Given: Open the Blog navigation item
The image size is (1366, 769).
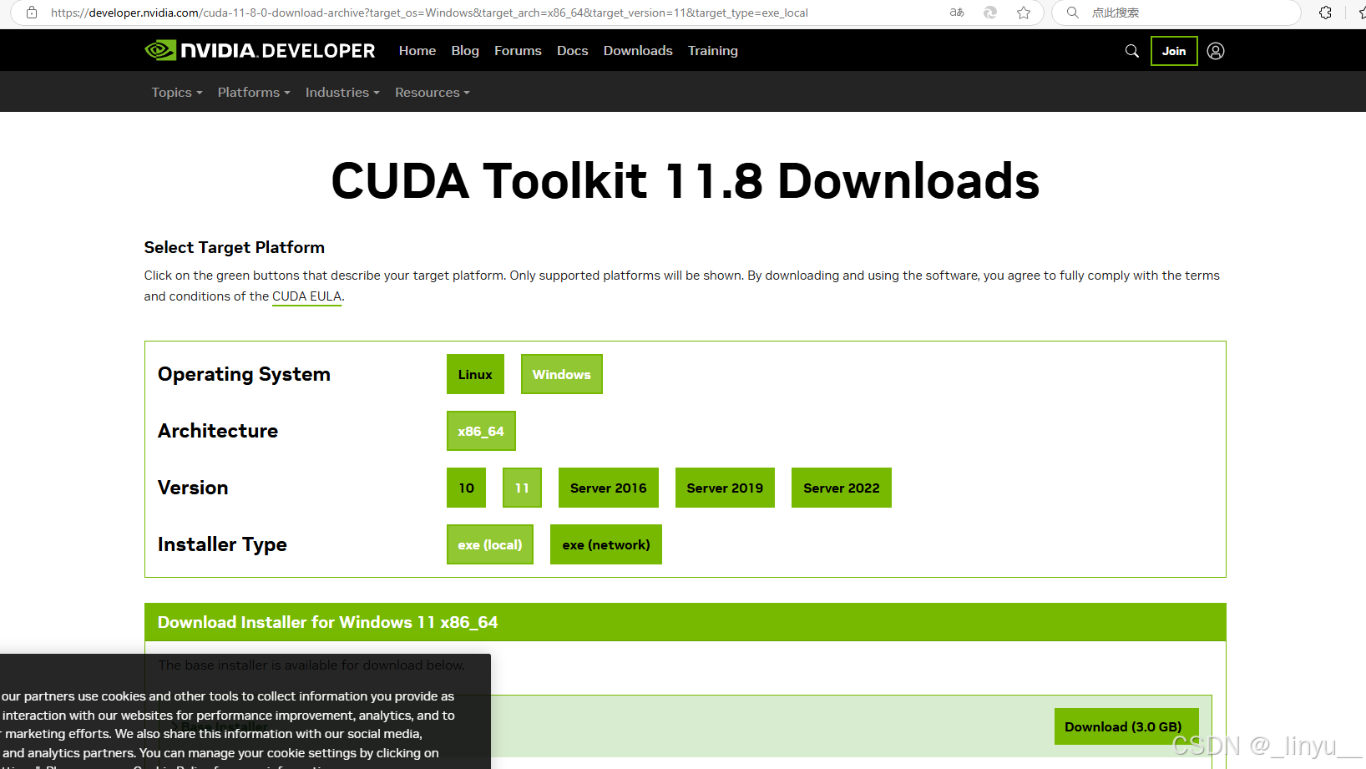Looking at the screenshot, I should tap(465, 51).
